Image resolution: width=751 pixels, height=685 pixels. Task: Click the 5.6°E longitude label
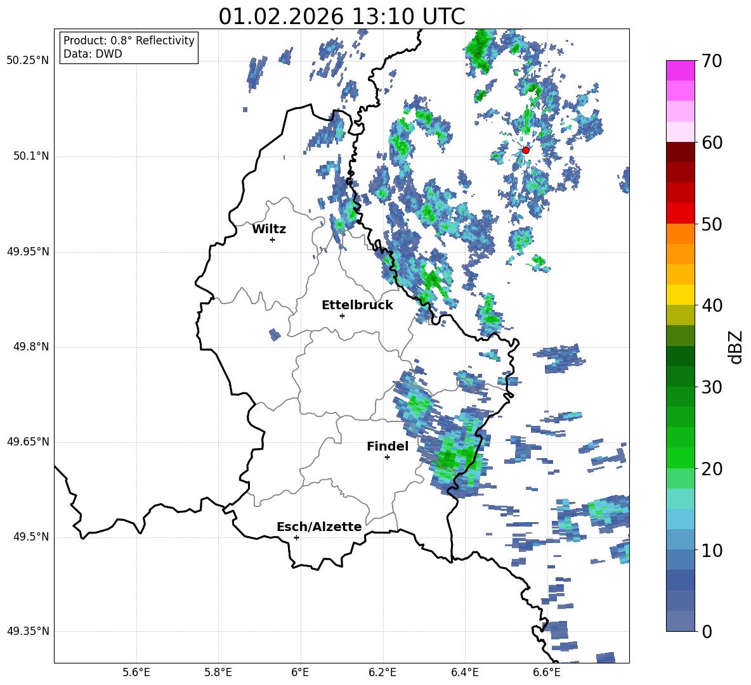pyautogui.click(x=136, y=672)
